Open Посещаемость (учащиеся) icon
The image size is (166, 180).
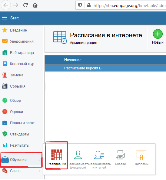pyautogui.click(x=78, y=155)
